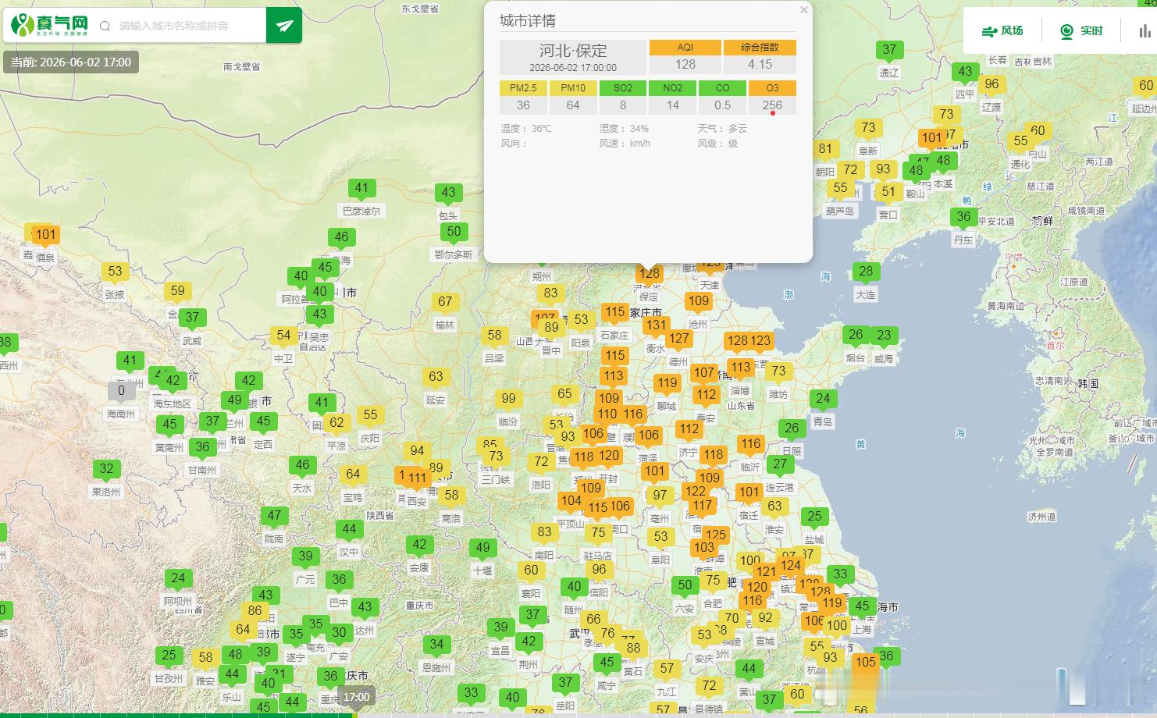Image resolution: width=1157 pixels, height=718 pixels.
Task: Click the 96 marker above 辽源
Action: click(x=991, y=84)
